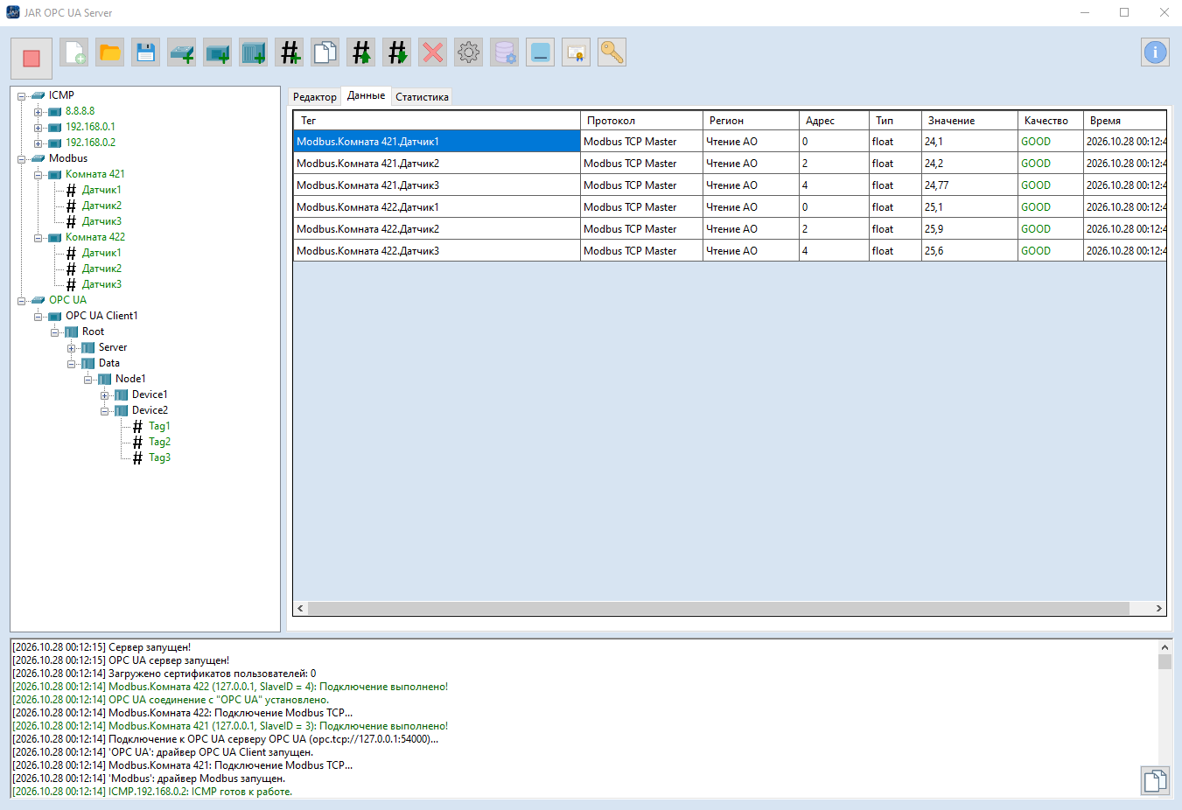Stop the running server with the red square
The image size is (1182, 810).
pyautogui.click(x=31, y=59)
